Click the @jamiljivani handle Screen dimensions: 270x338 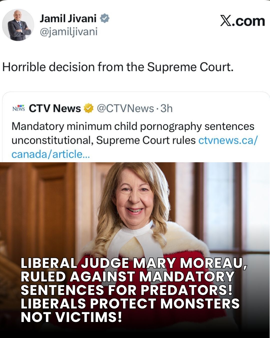click(68, 32)
